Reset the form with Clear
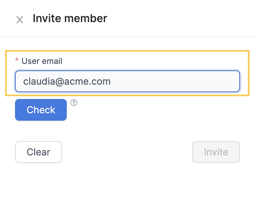The width and height of the screenshot is (255, 219). (x=39, y=152)
